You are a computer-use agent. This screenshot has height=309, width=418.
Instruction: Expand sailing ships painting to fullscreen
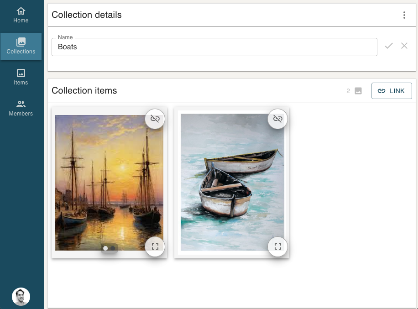(x=155, y=247)
